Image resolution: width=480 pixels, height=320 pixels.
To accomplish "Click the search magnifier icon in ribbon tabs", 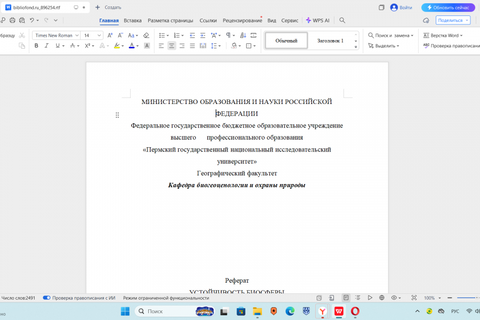I will (x=342, y=20).
